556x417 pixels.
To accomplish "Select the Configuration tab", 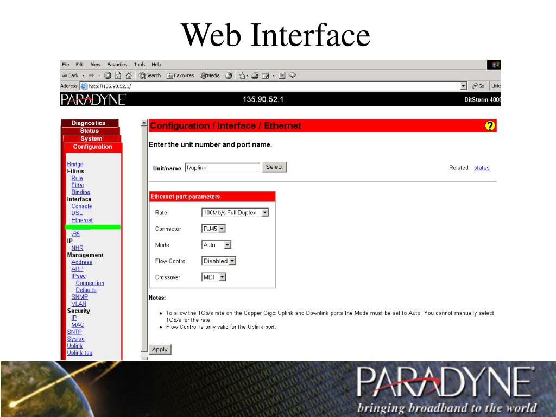I will coord(92,147).
